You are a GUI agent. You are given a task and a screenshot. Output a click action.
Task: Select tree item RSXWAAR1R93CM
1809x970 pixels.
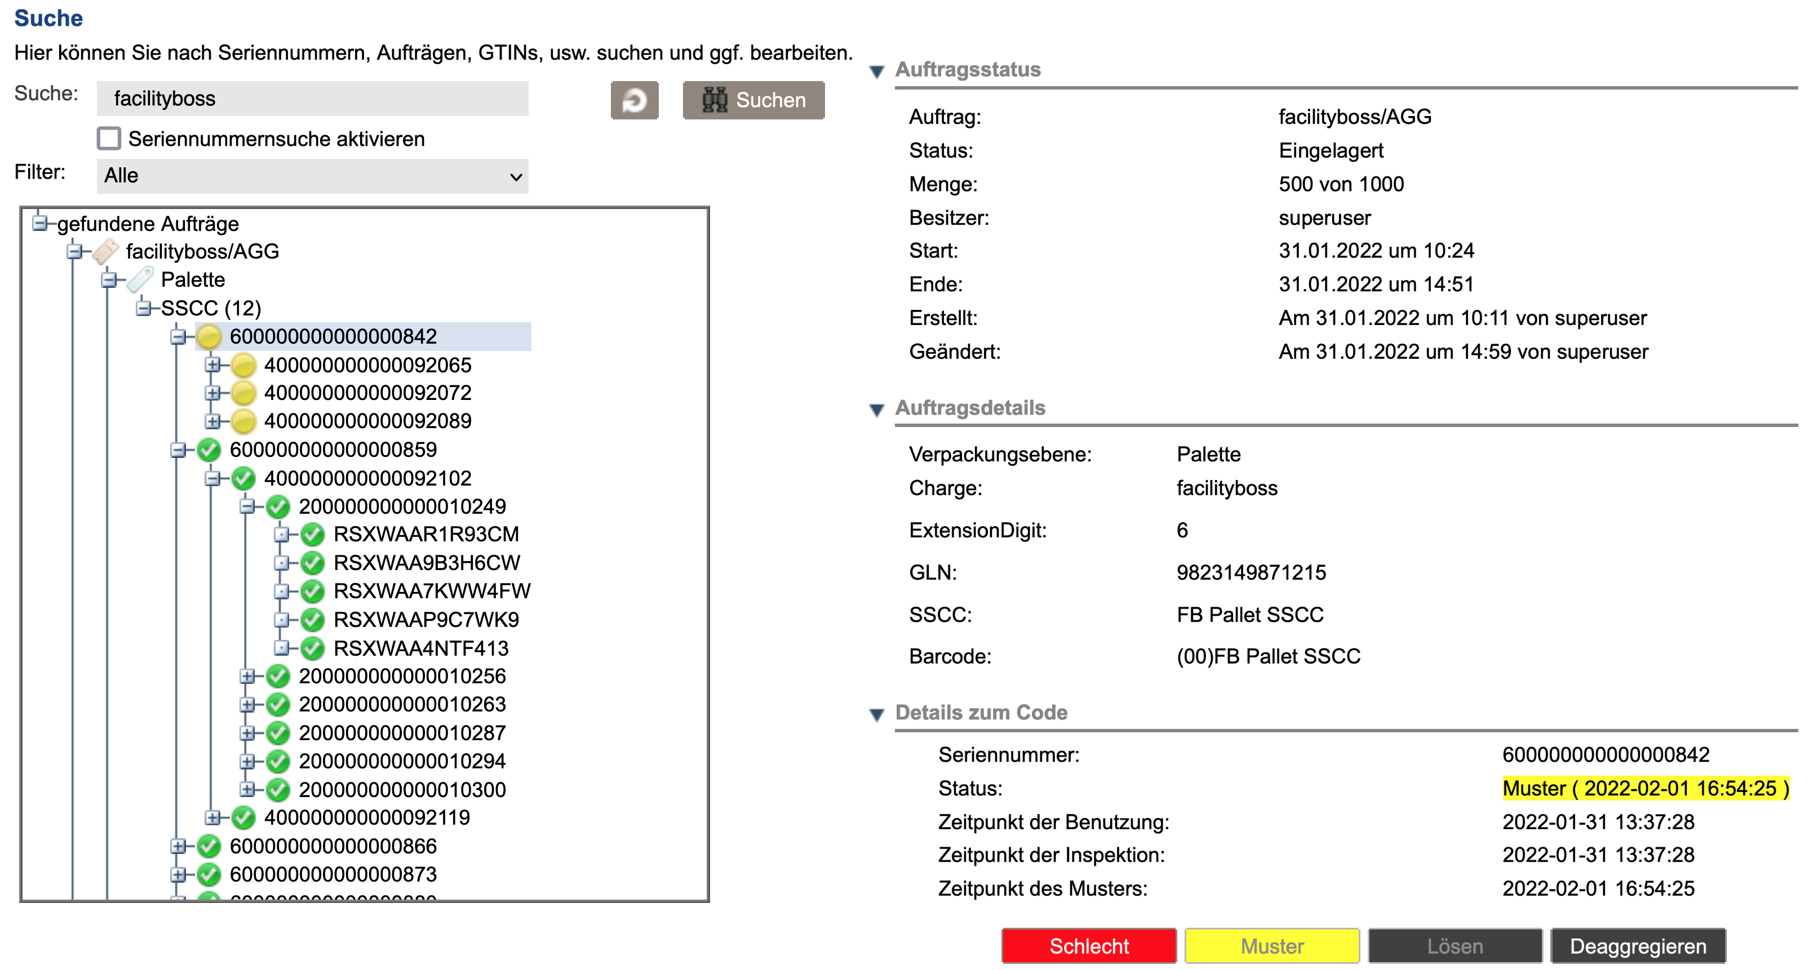(x=426, y=534)
